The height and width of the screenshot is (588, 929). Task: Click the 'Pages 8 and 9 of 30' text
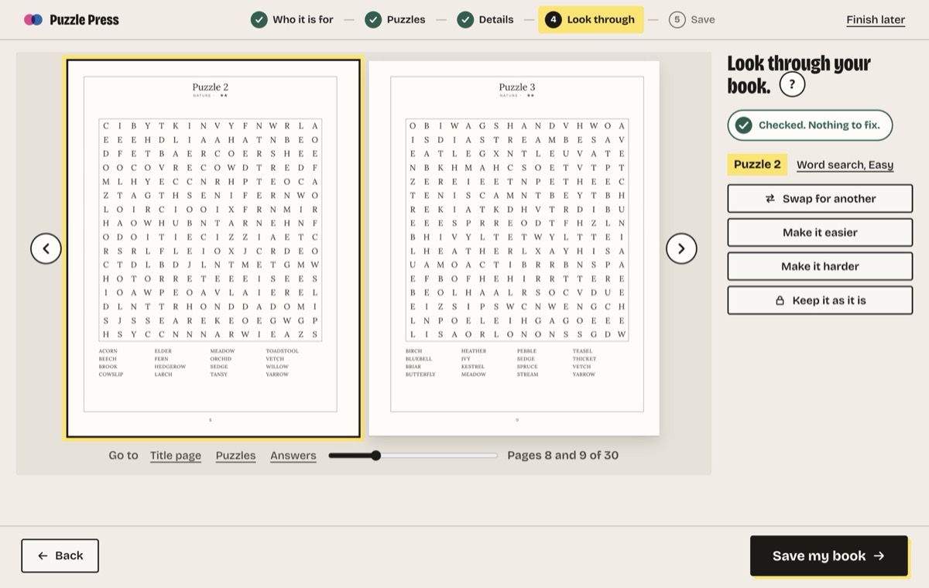(563, 455)
